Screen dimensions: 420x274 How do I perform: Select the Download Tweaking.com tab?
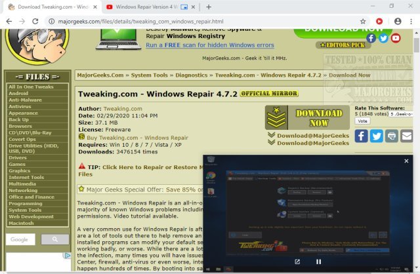52,7
